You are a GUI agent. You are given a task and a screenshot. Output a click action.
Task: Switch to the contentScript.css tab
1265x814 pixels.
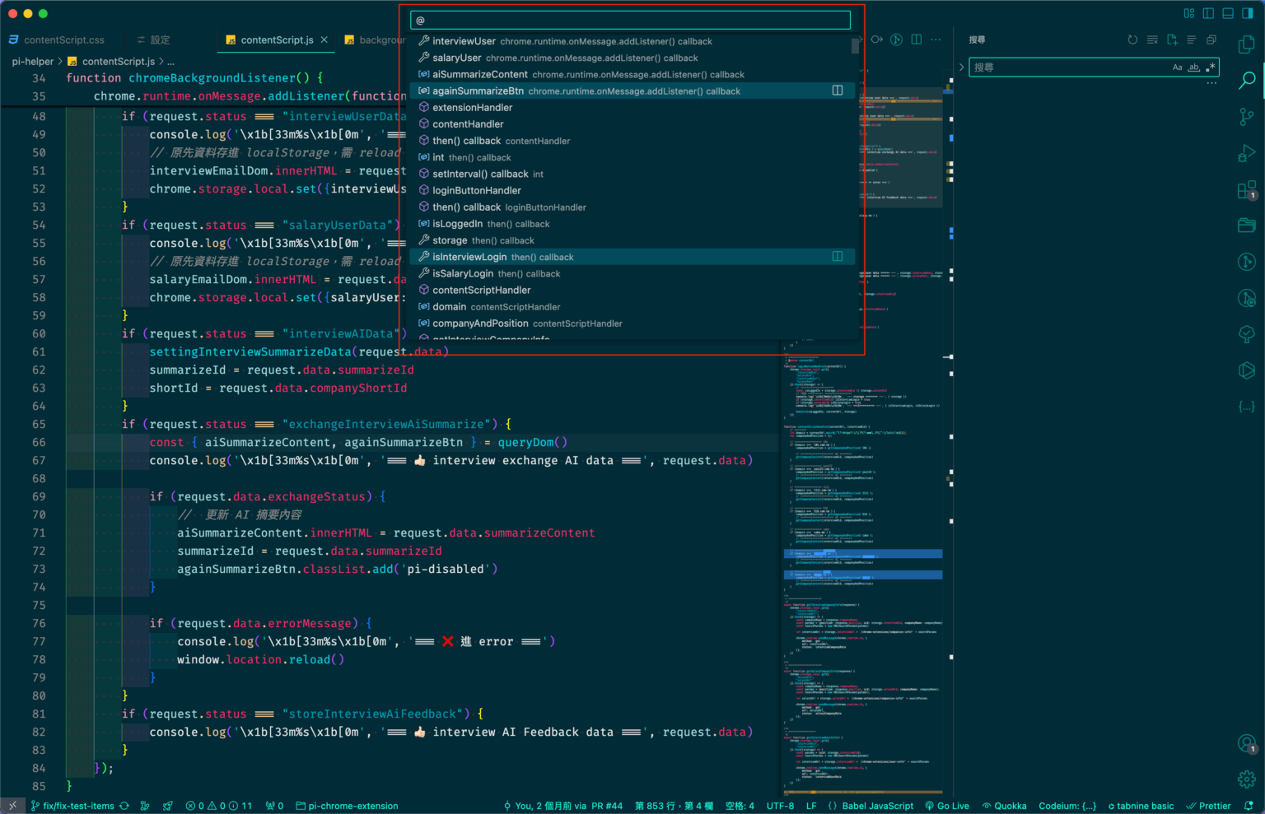click(x=62, y=40)
